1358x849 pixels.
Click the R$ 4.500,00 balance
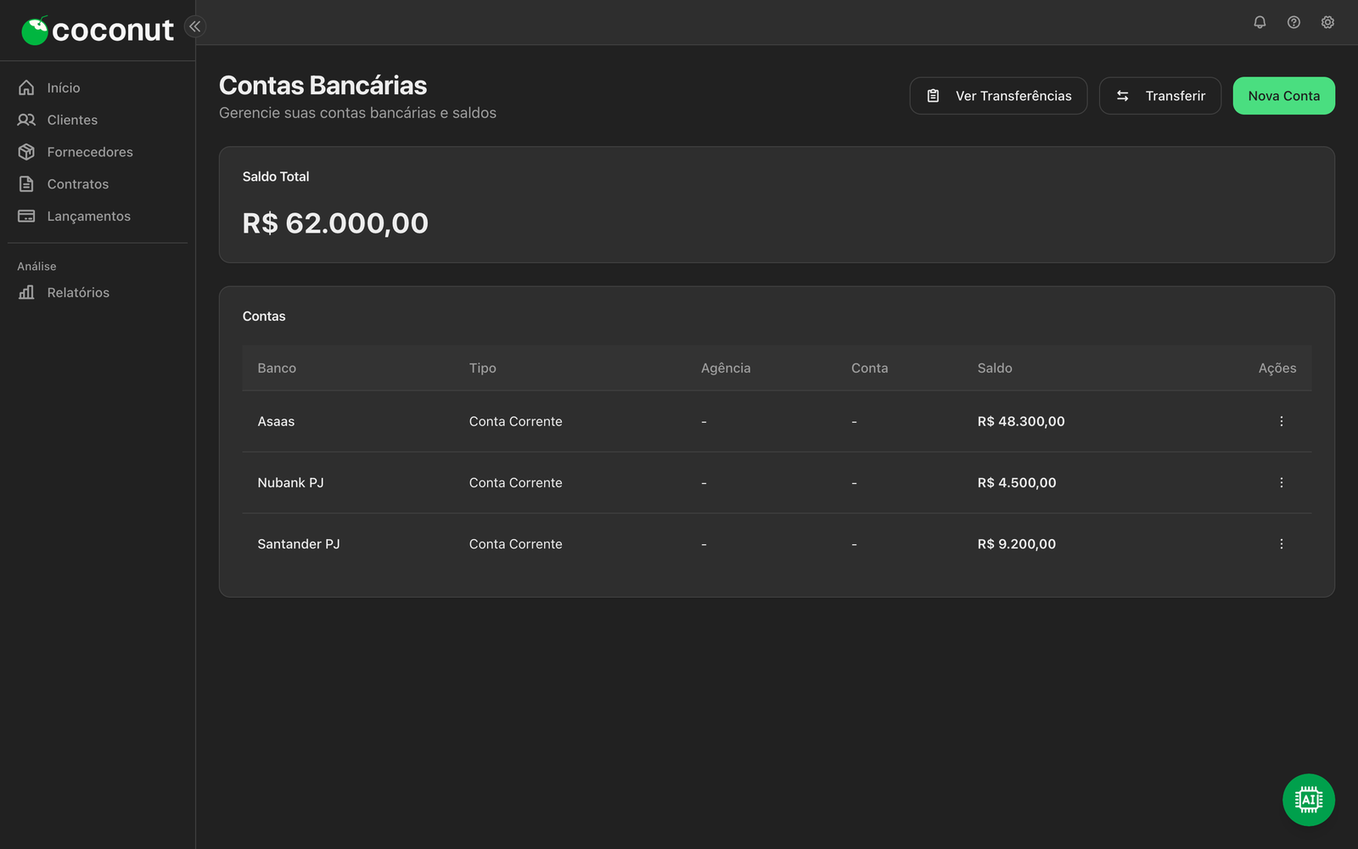1016,482
